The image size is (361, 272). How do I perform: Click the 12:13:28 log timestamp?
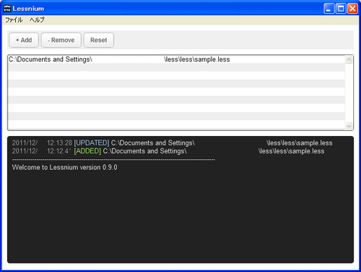point(59,143)
